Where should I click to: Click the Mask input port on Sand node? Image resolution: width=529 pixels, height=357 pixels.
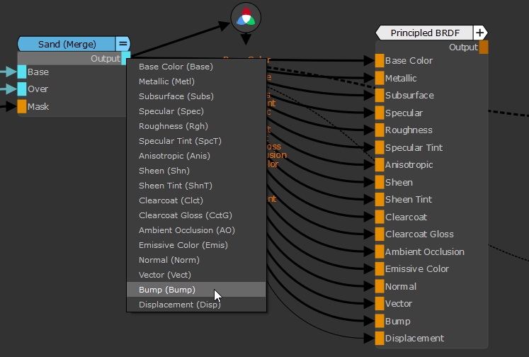pyautogui.click(x=22, y=106)
